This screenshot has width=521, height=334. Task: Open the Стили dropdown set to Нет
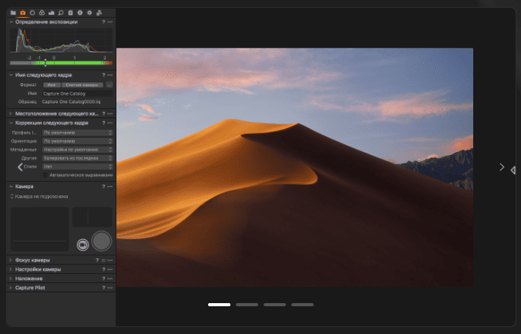[78, 167]
